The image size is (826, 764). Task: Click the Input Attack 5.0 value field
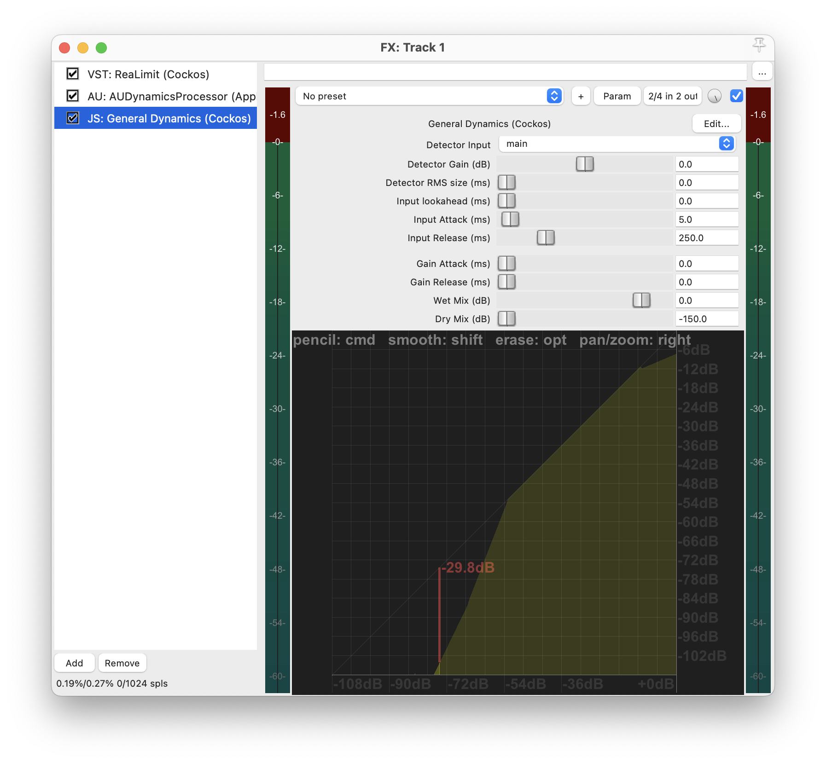click(707, 220)
